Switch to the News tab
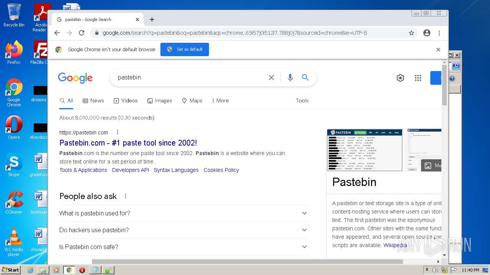490x275 pixels. click(x=93, y=101)
